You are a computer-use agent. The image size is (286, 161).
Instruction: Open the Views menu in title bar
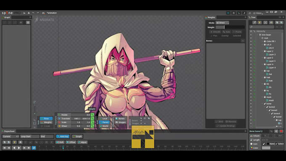coord(258,13)
